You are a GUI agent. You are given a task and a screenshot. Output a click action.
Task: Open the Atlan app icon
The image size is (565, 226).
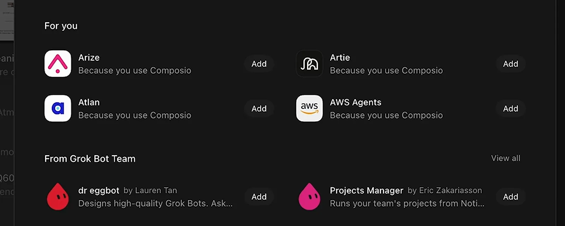pyautogui.click(x=58, y=108)
